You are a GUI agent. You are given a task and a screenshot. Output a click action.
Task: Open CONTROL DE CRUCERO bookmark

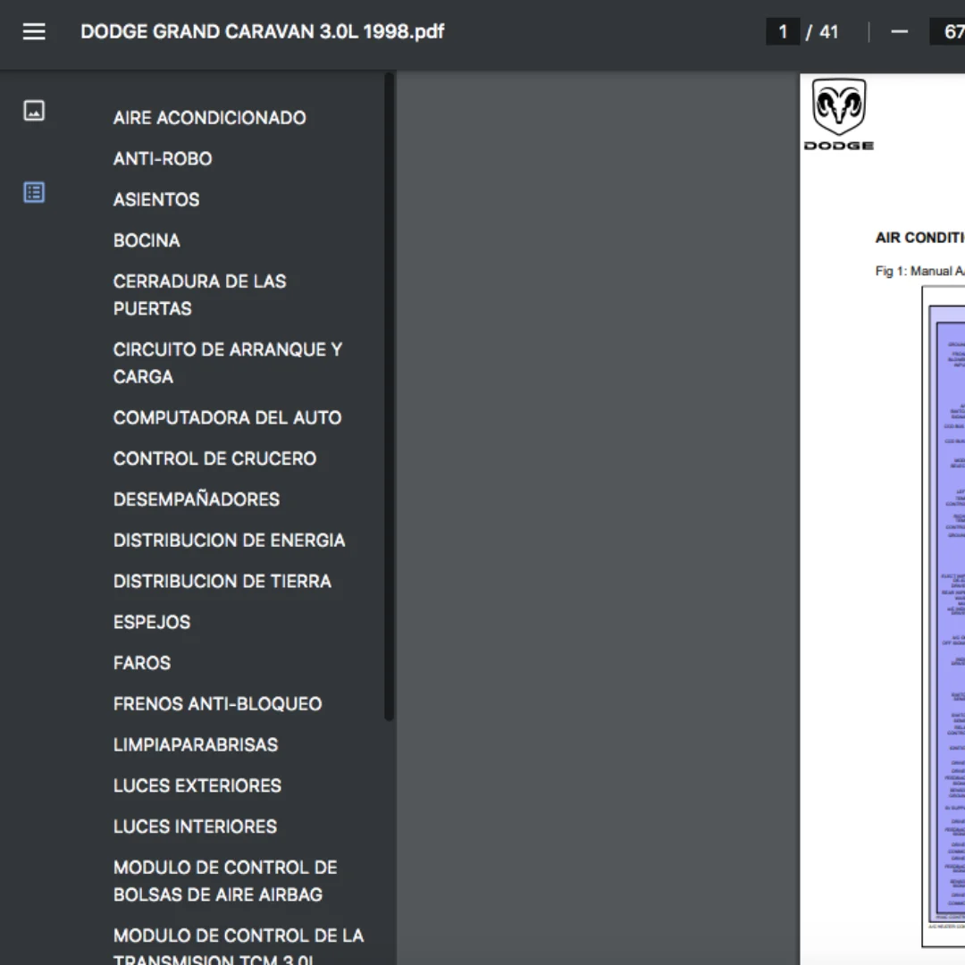pyautogui.click(x=214, y=458)
